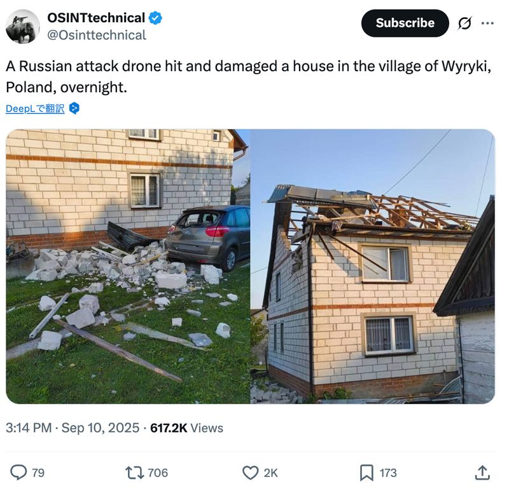
Task: Open the @Osinttechnical handle link
Action: [x=97, y=35]
